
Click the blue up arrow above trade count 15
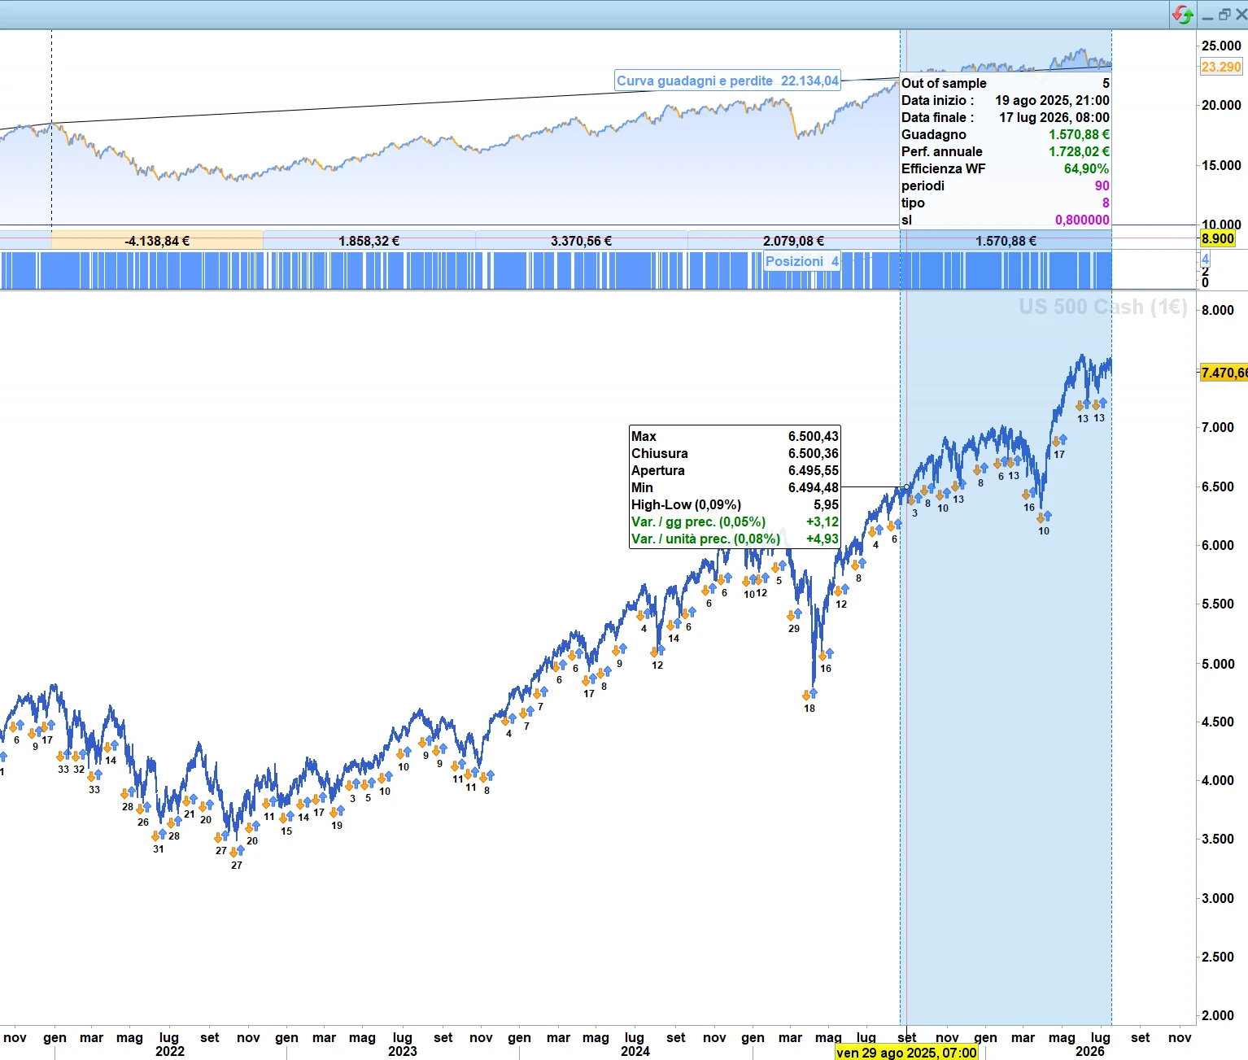tap(290, 816)
